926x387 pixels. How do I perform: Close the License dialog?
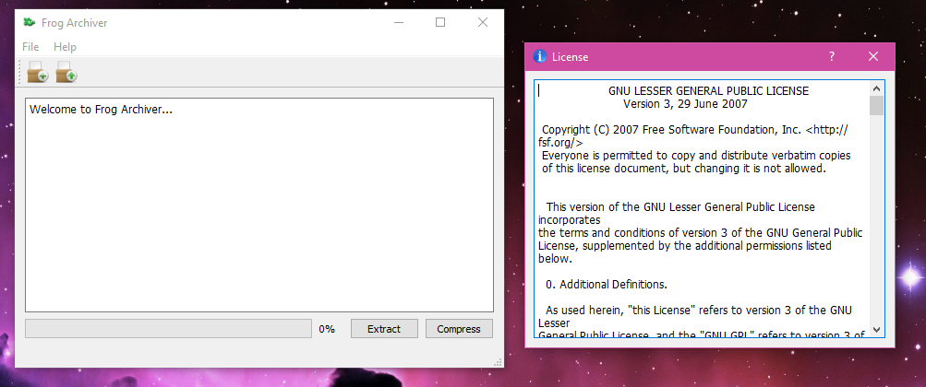pyautogui.click(x=873, y=56)
